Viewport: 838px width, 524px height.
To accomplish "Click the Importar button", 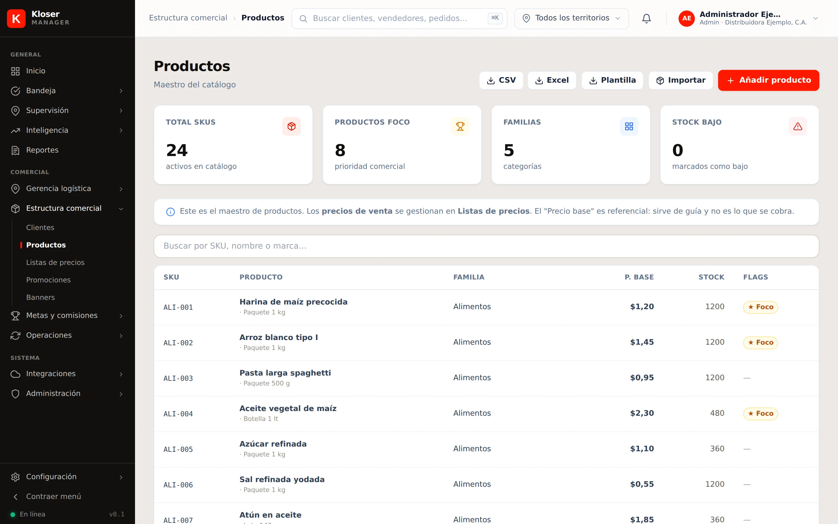I will point(681,80).
